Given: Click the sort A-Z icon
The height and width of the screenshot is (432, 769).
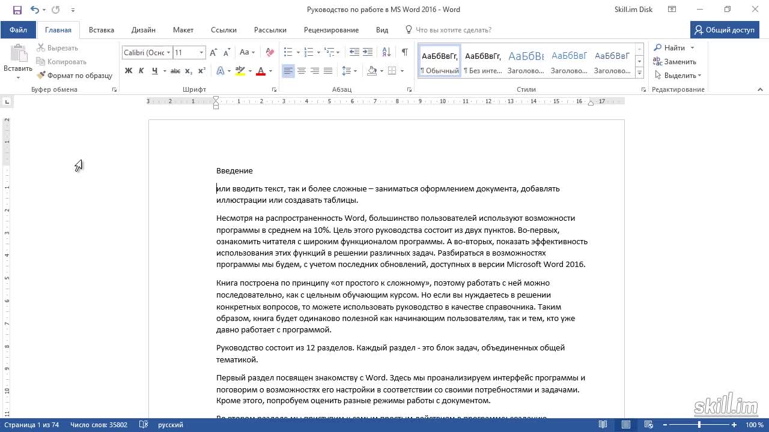Looking at the screenshot, I should [x=386, y=53].
